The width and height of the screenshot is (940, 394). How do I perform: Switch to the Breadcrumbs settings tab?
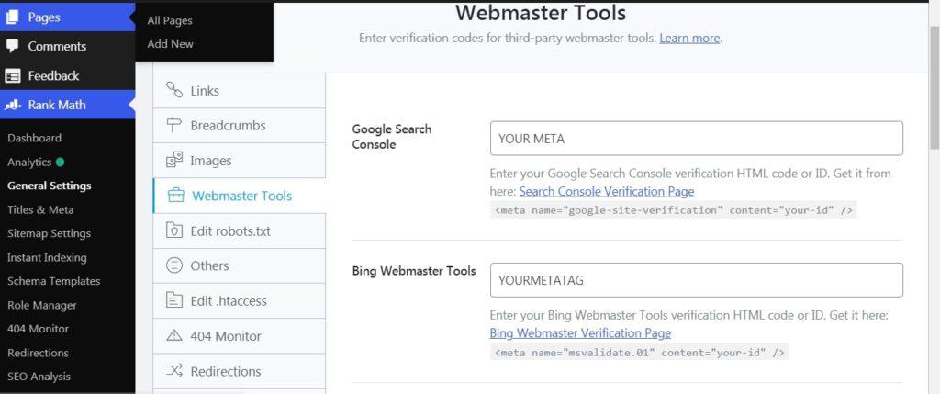coord(240,125)
